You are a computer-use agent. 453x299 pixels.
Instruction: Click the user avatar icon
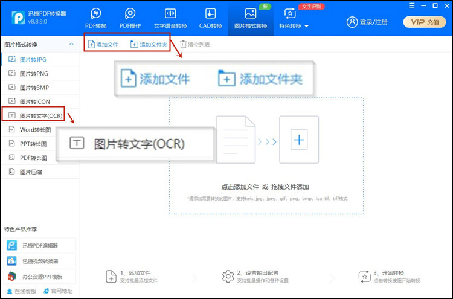(352, 22)
